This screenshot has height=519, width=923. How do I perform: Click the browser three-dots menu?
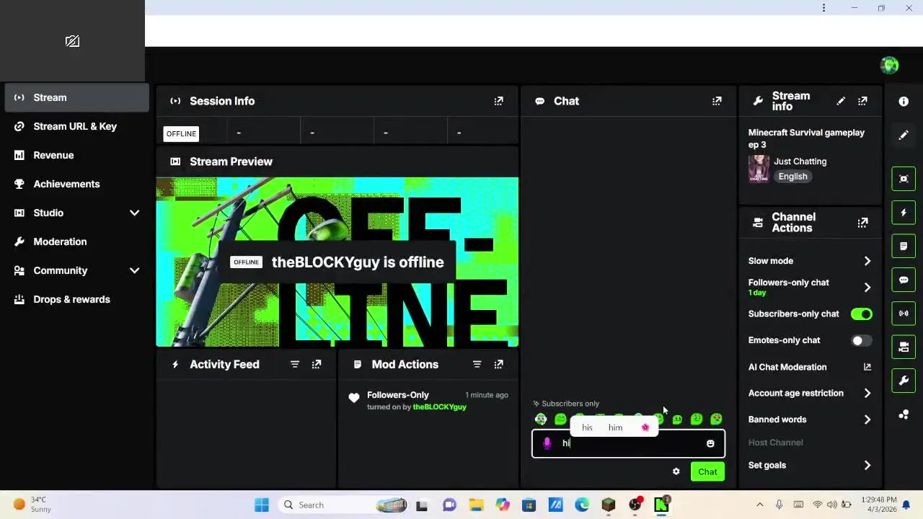(823, 8)
